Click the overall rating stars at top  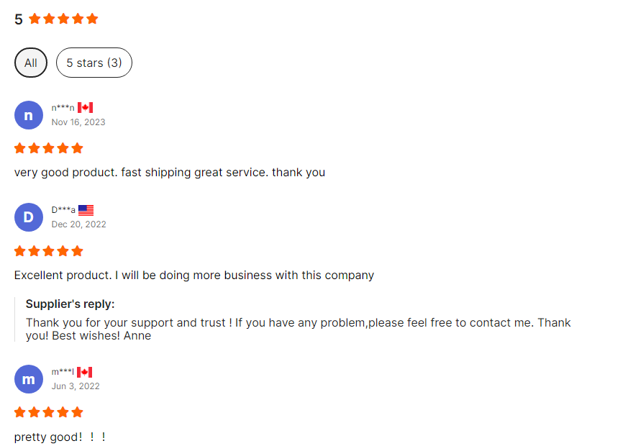pos(63,19)
